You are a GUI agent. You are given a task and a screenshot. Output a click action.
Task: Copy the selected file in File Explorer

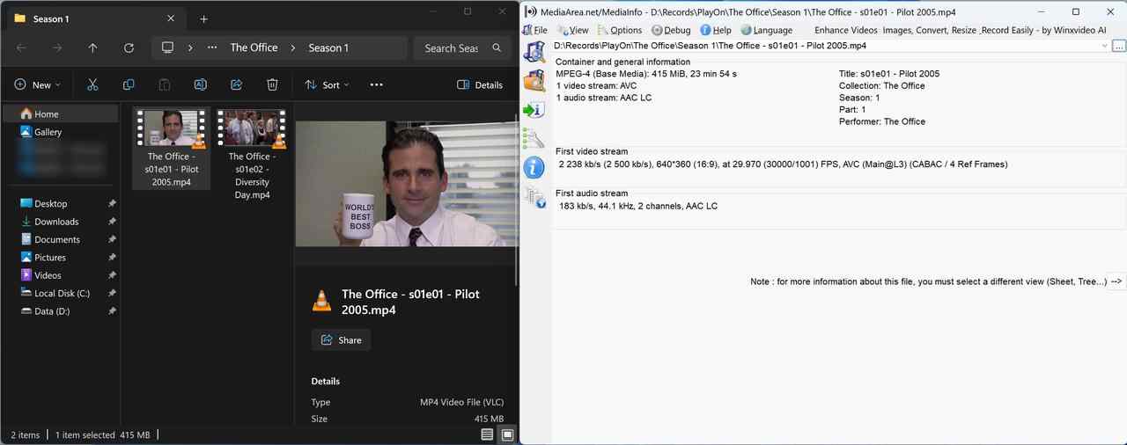(x=129, y=84)
